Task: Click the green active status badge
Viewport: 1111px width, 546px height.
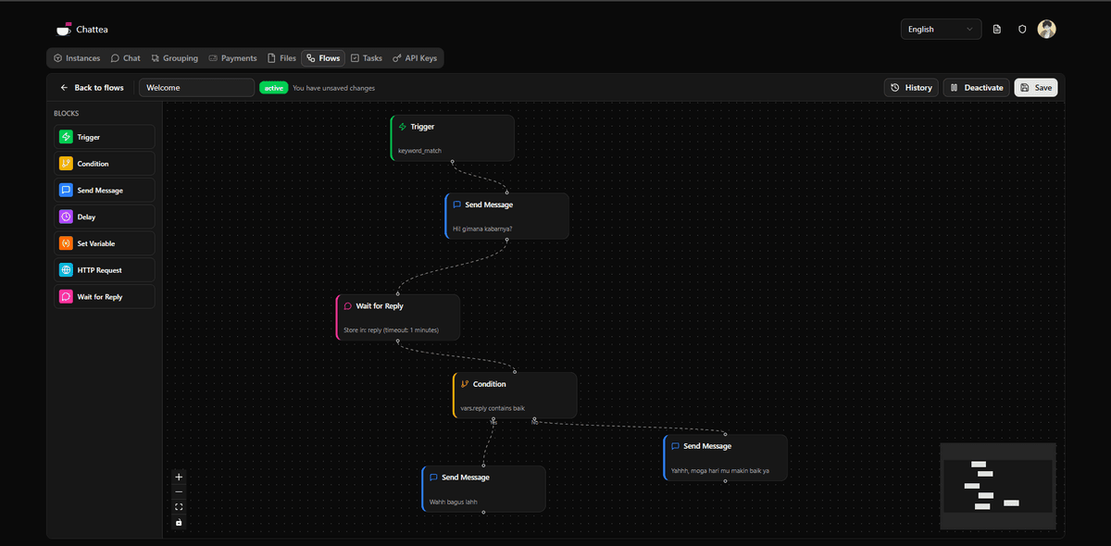Action: pyautogui.click(x=273, y=87)
